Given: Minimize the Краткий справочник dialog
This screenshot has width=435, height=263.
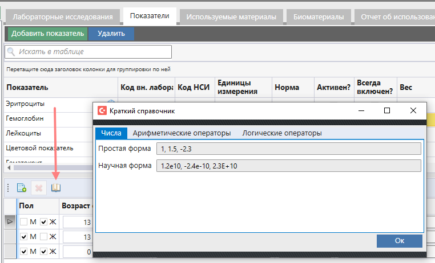Looking at the screenshot, I should click(360, 111).
